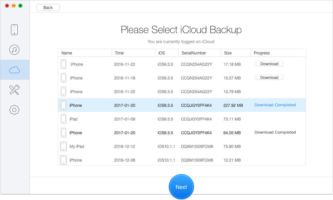This screenshot has width=333, height=200.
Task: Sort by the Size column header
Action: tap(236, 53)
